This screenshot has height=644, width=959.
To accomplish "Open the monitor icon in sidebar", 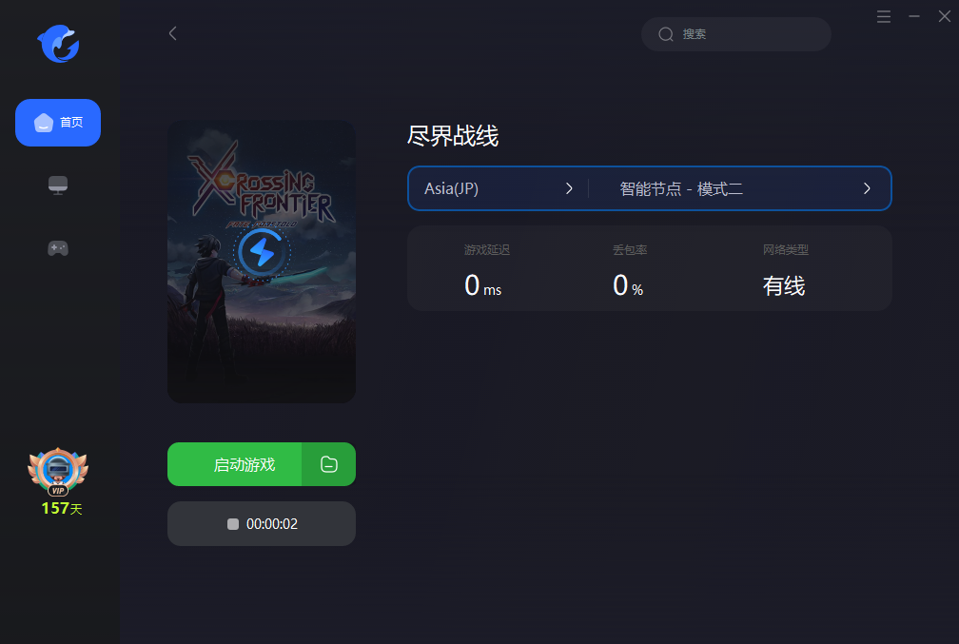I will coord(58,185).
